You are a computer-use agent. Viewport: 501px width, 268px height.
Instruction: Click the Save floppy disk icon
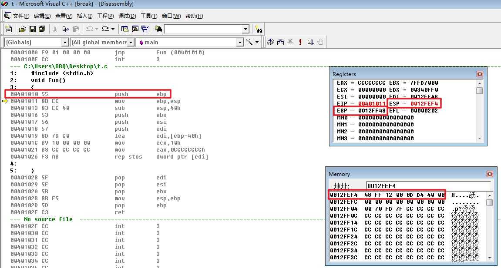(32, 29)
